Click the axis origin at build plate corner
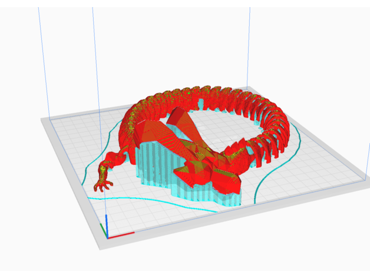This screenshot has height=278, width=370. coord(107,237)
